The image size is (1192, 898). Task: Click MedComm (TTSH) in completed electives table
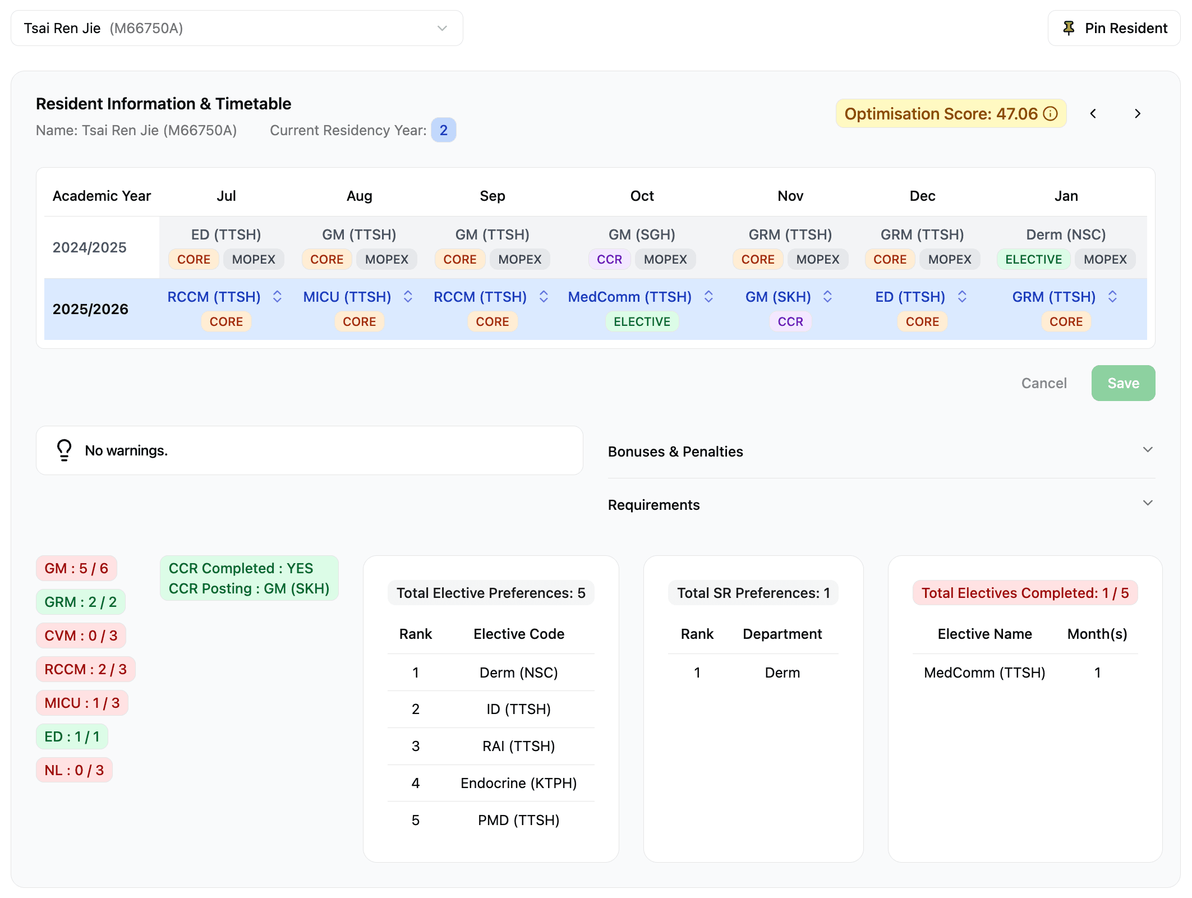[x=984, y=673]
